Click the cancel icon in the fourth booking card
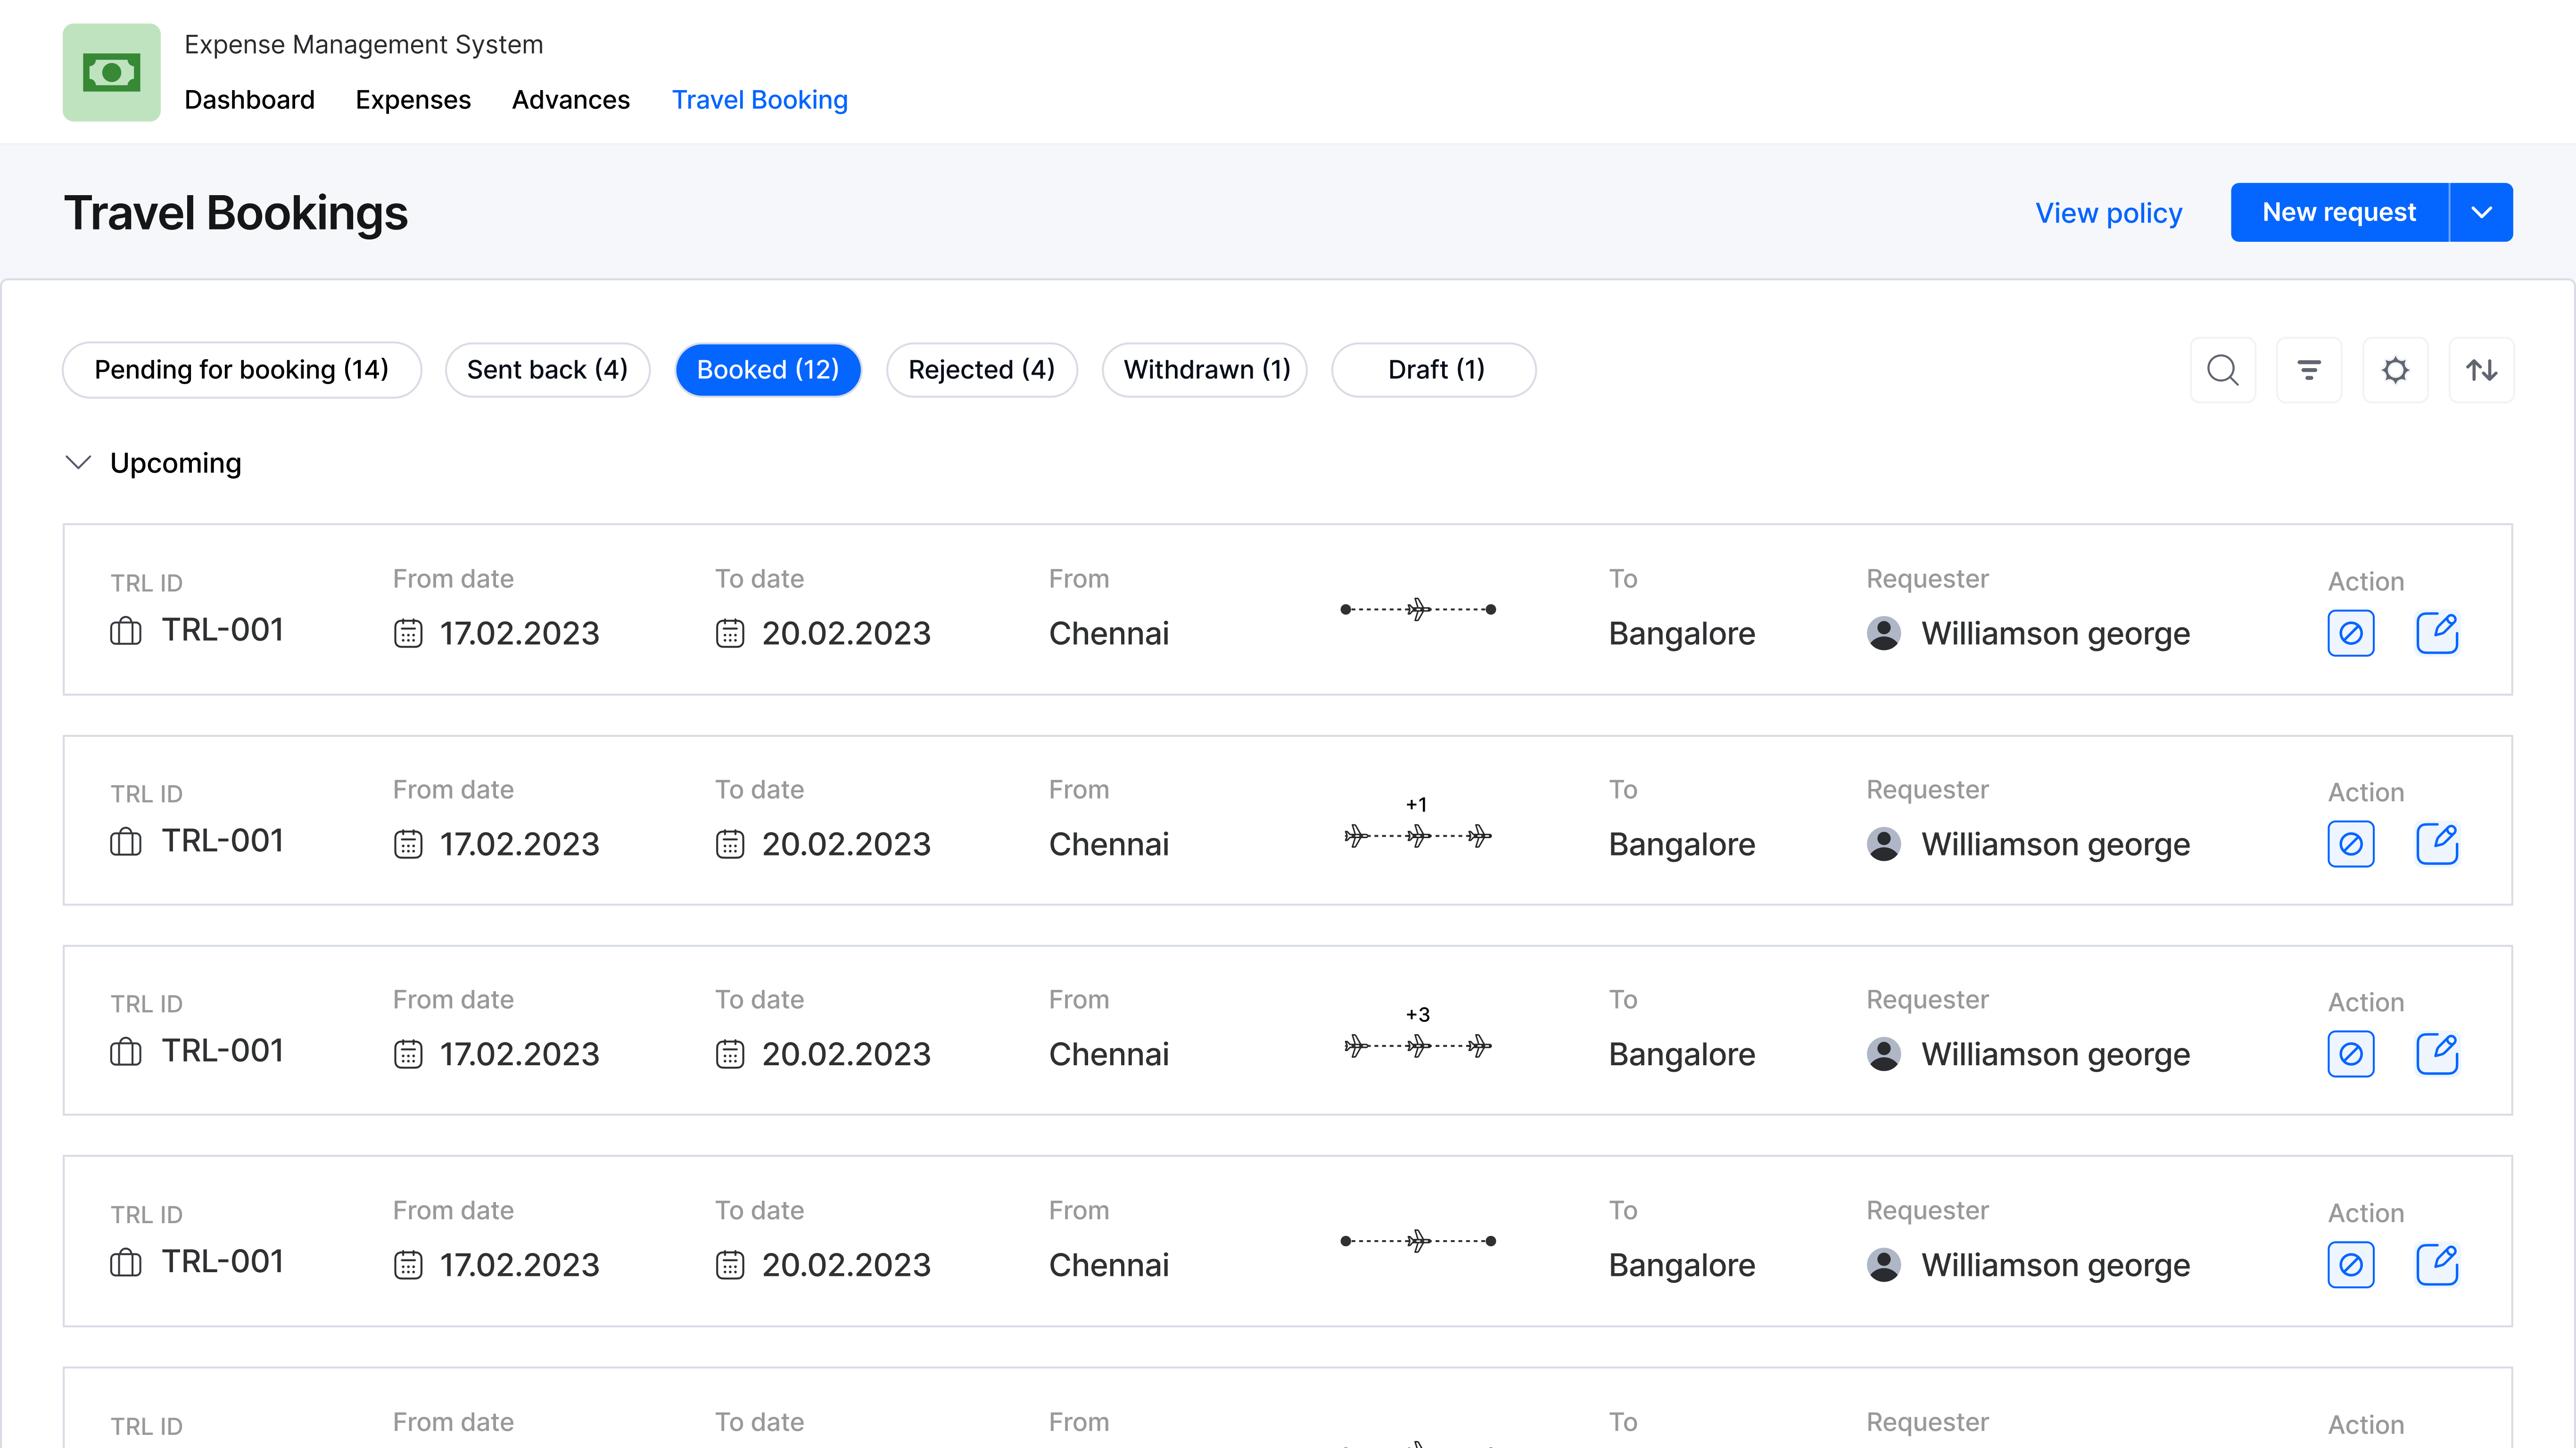 click(2351, 1265)
